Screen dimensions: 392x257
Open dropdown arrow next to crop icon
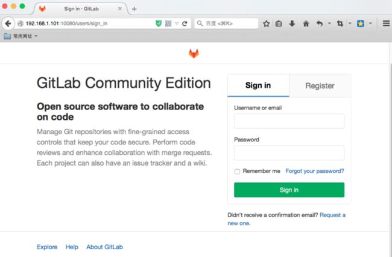coord(350,23)
